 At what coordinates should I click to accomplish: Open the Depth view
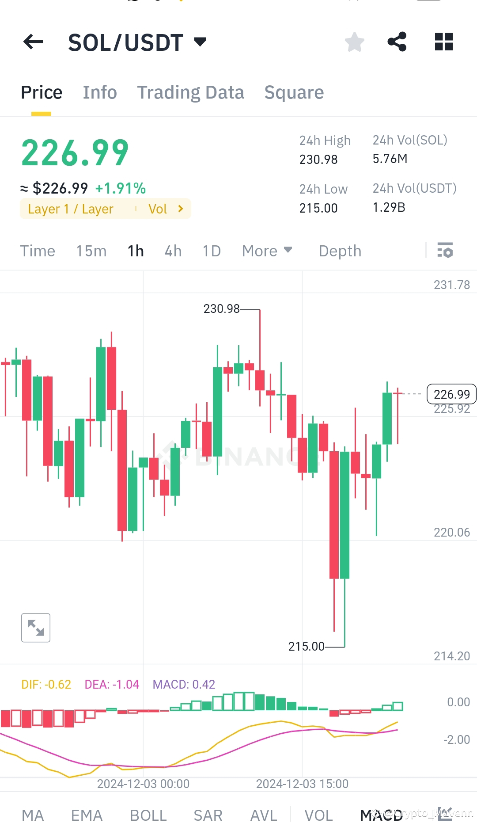coord(339,251)
